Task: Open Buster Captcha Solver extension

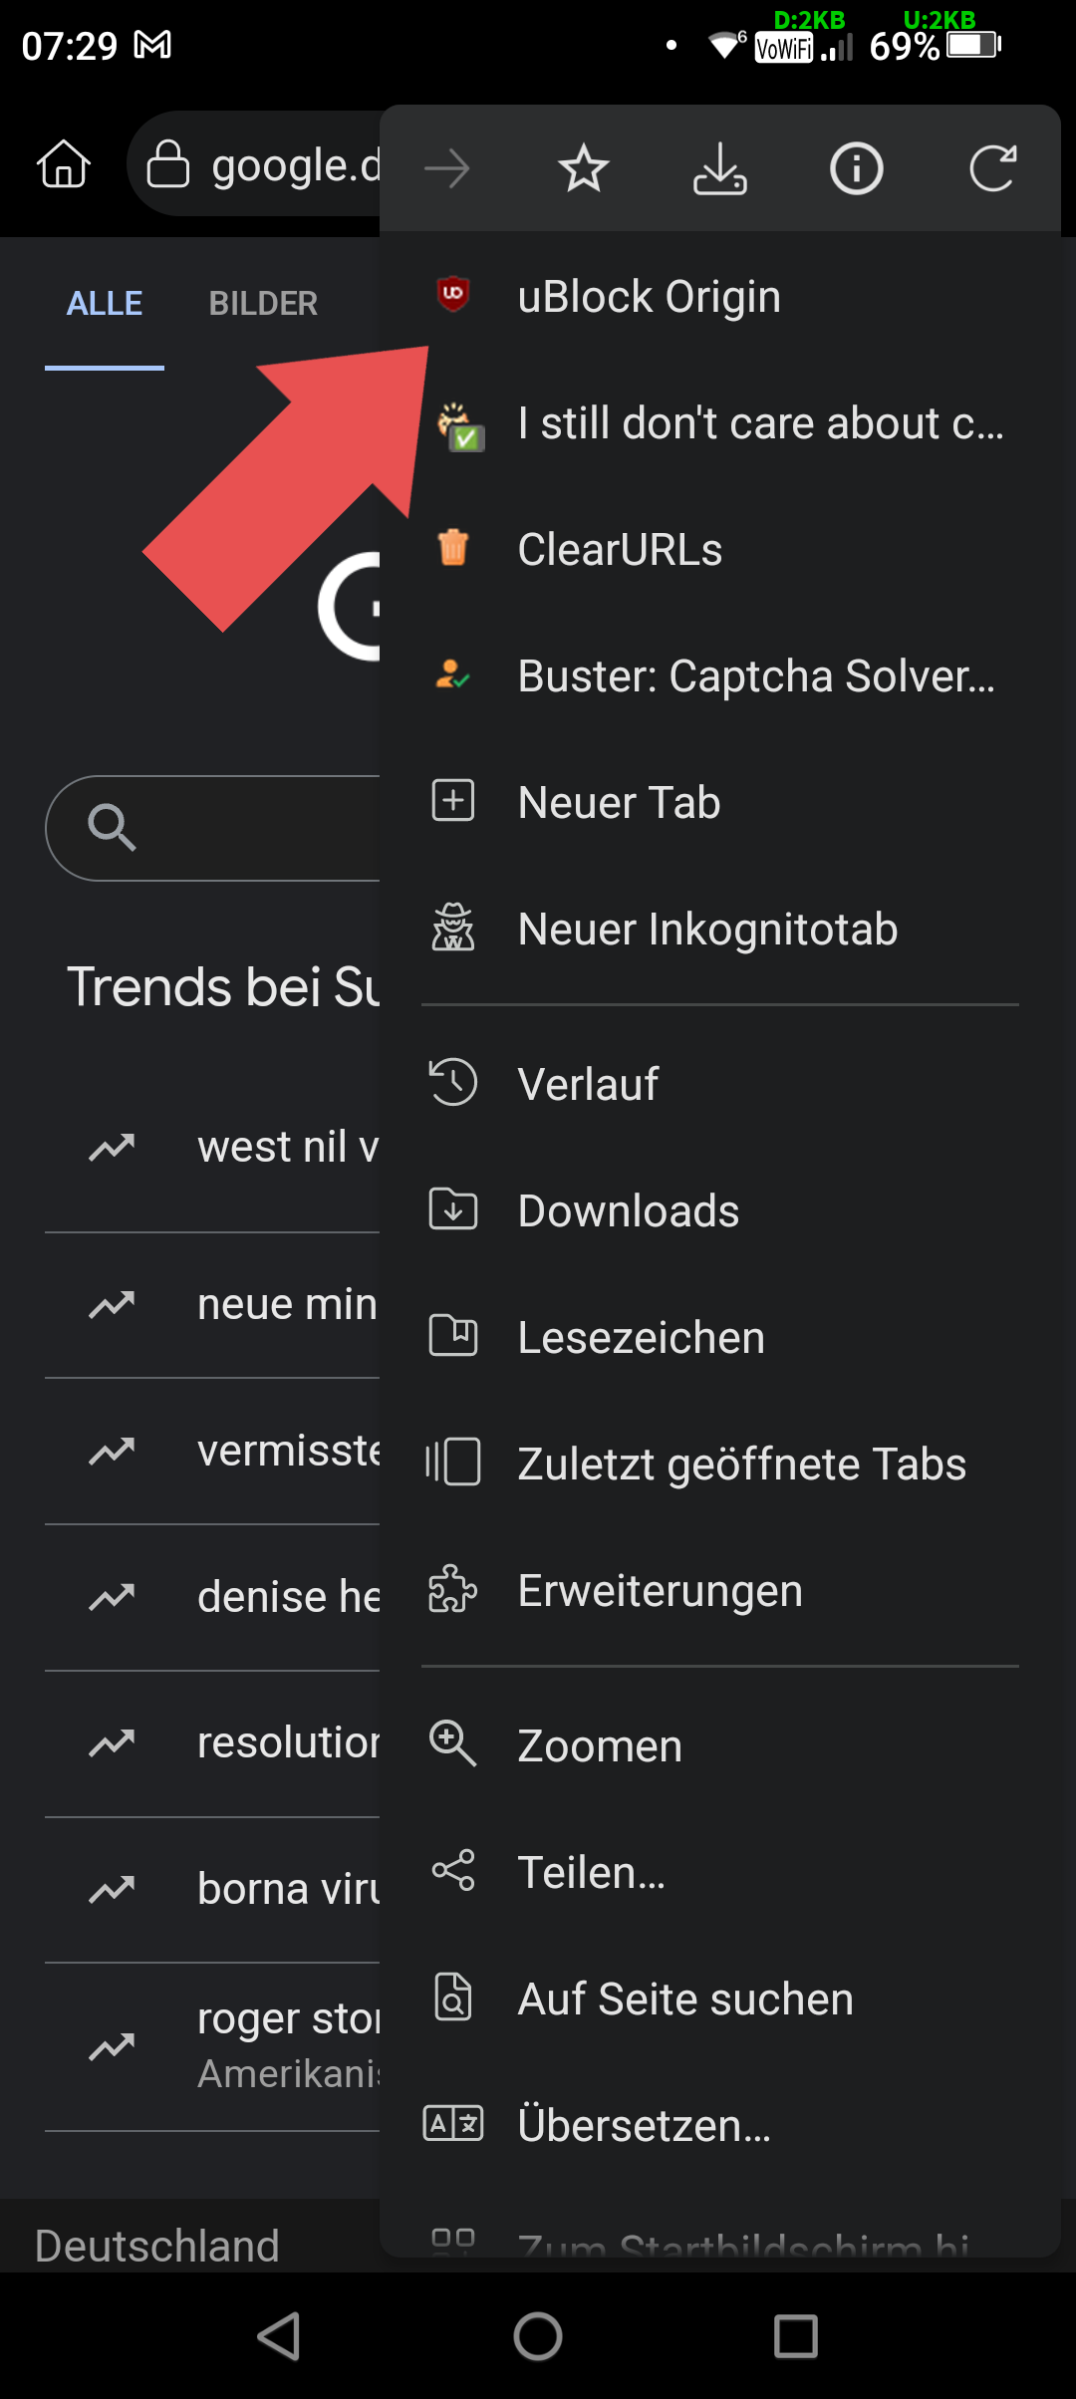Action: pyautogui.click(x=755, y=675)
